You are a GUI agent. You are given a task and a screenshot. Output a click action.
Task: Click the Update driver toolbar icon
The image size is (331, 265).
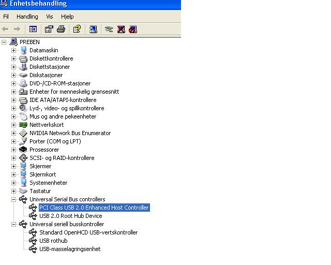point(109,29)
